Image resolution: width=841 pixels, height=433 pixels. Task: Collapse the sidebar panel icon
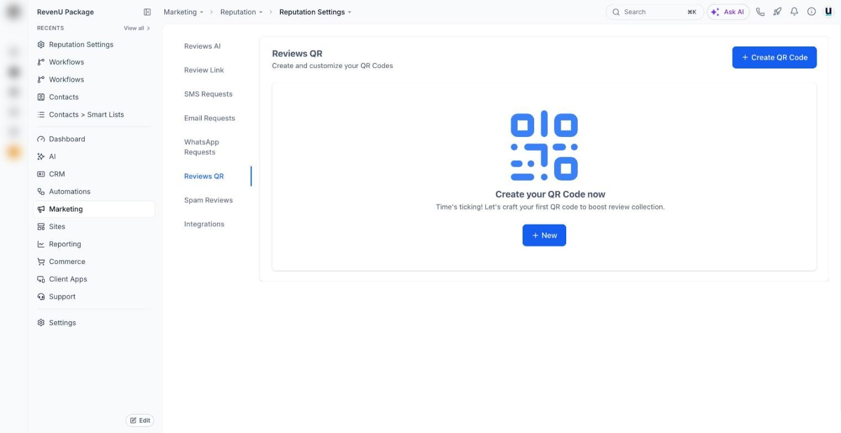pyautogui.click(x=147, y=12)
